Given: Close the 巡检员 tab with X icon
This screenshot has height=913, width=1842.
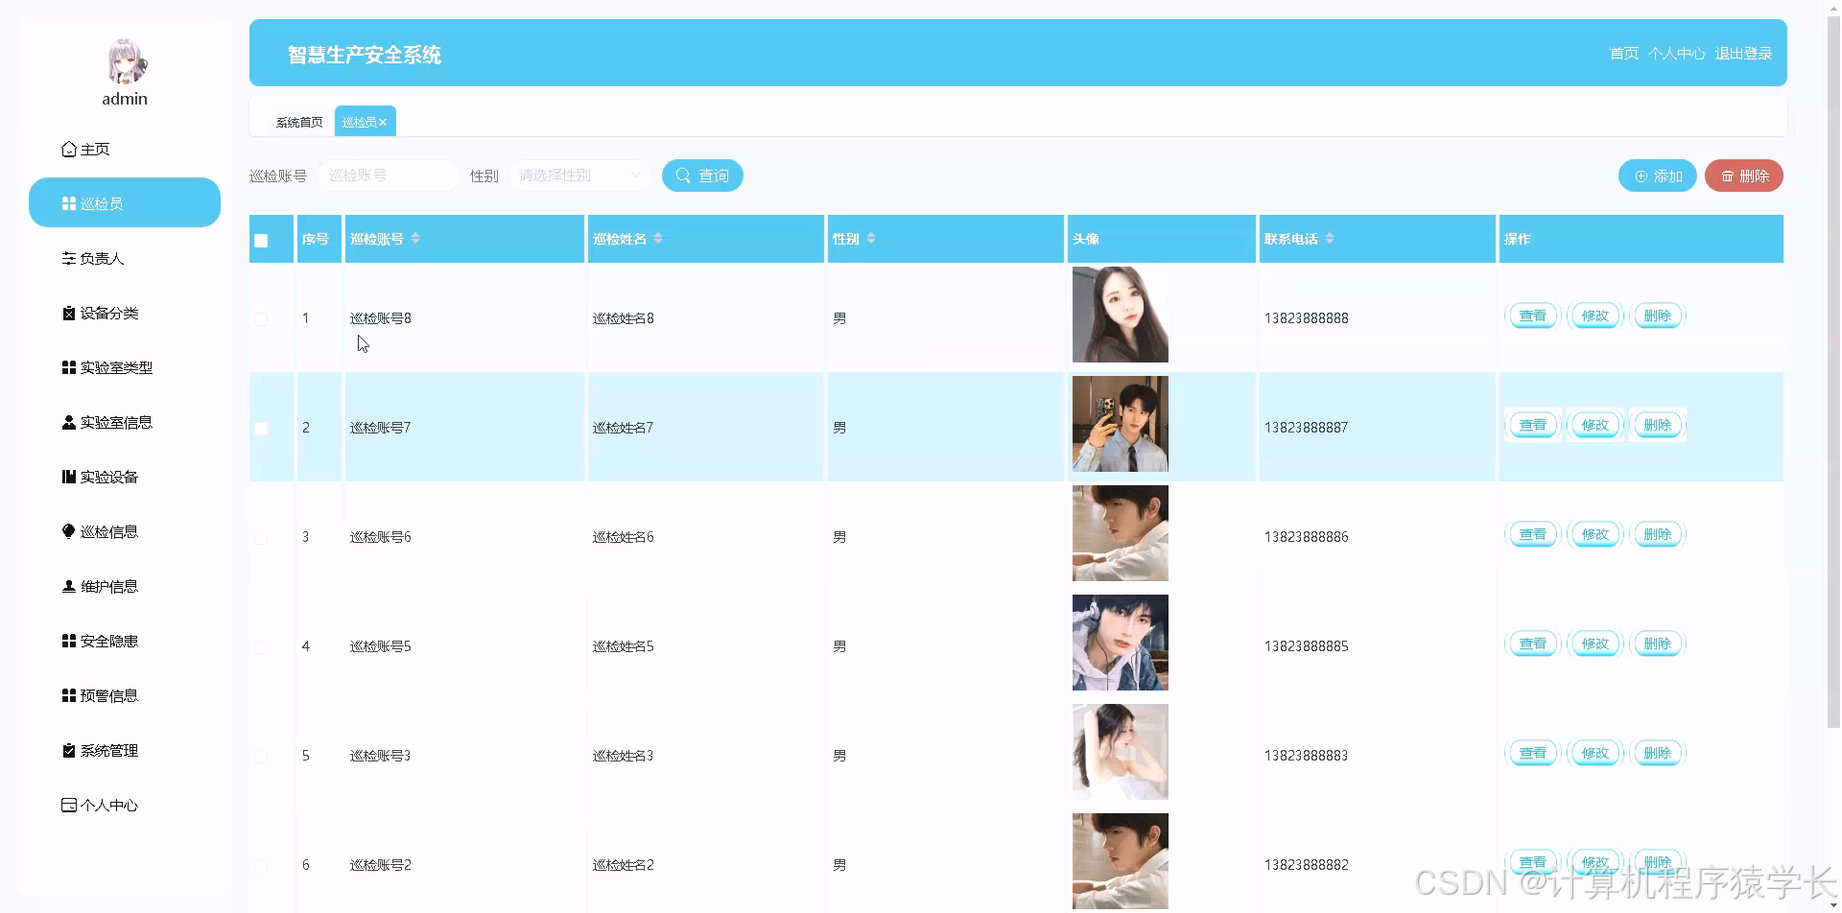Looking at the screenshot, I should click(383, 123).
